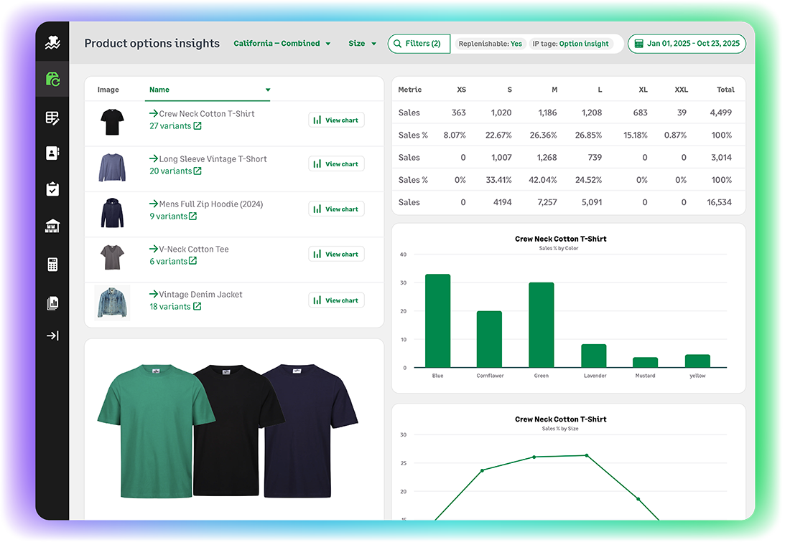Click arrow icon before Mens Full Zip Hoodie

(x=154, y=204)
